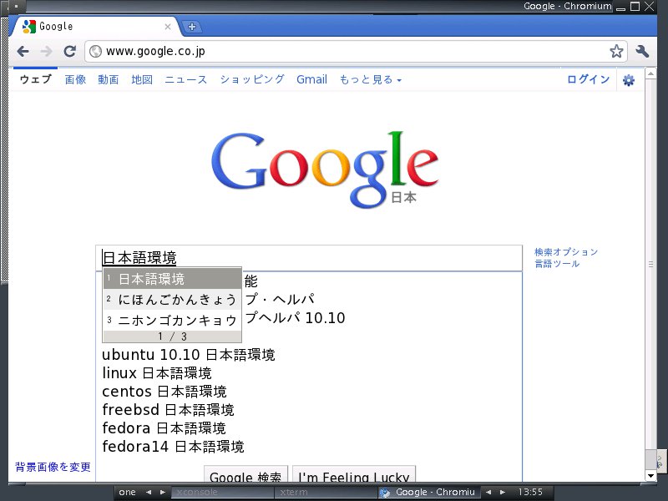Switch to xconsole in the taskbar
This screenshot has width=668, height=501.
[222, 492]
